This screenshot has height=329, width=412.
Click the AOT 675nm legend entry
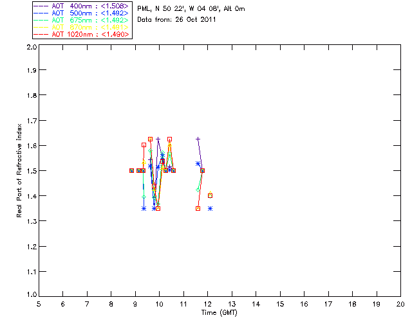click(82, 20)
